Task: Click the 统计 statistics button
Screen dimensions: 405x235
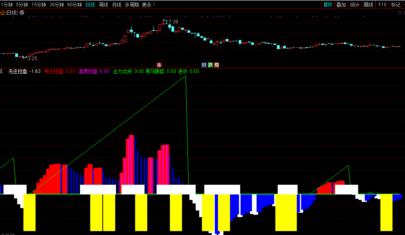Action: click(355, 5)
